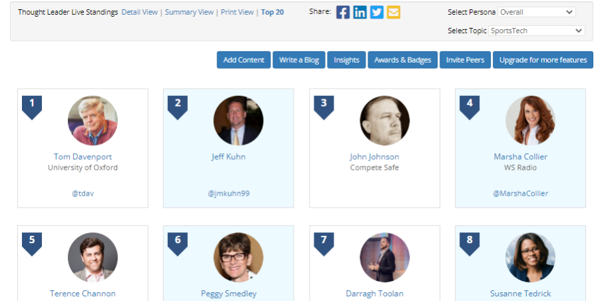
Task: Open the @MarshaCollier Twitter handle
Action: [x=521, y=193]
